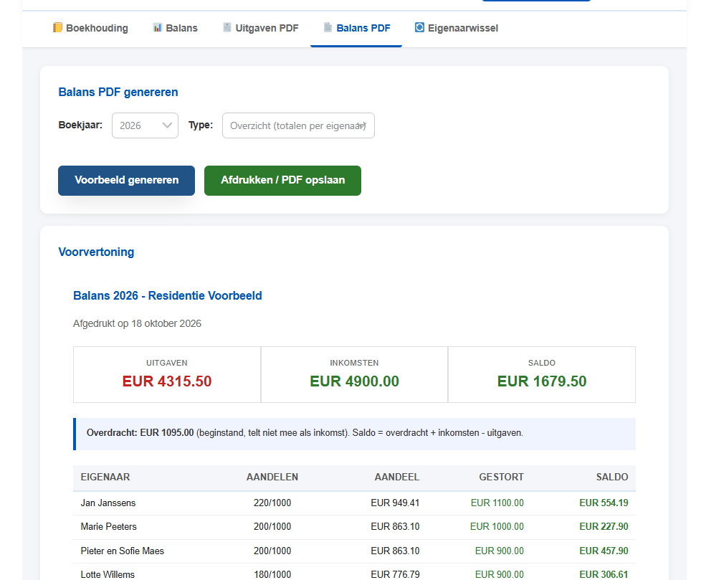This screenshot has width=701, height=580.
Task: Select the Marie Peeters owner row
Action: (355, 527)
